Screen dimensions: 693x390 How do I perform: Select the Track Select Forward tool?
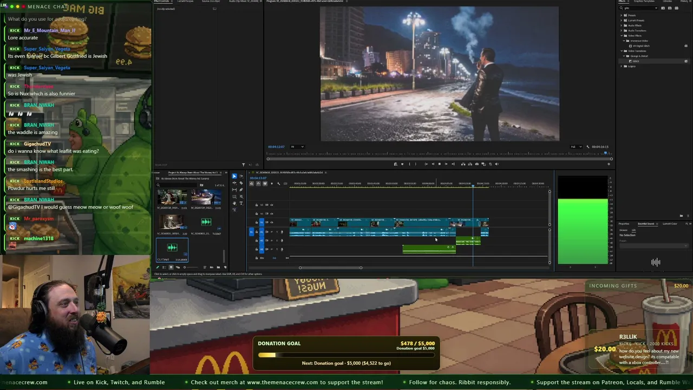(241, 176)
